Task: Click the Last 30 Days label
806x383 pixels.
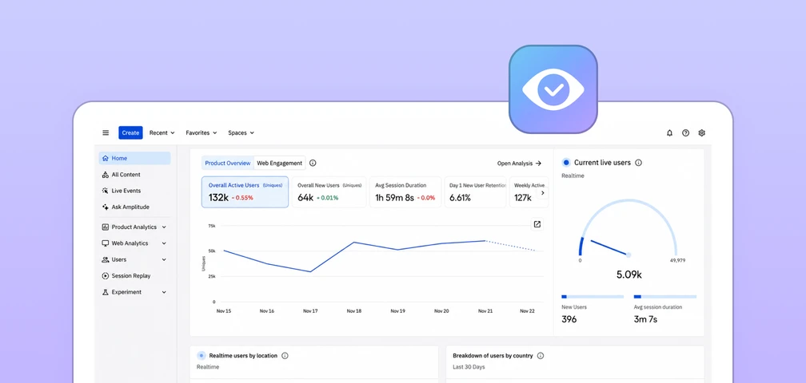Action: (x=469, y=367)
